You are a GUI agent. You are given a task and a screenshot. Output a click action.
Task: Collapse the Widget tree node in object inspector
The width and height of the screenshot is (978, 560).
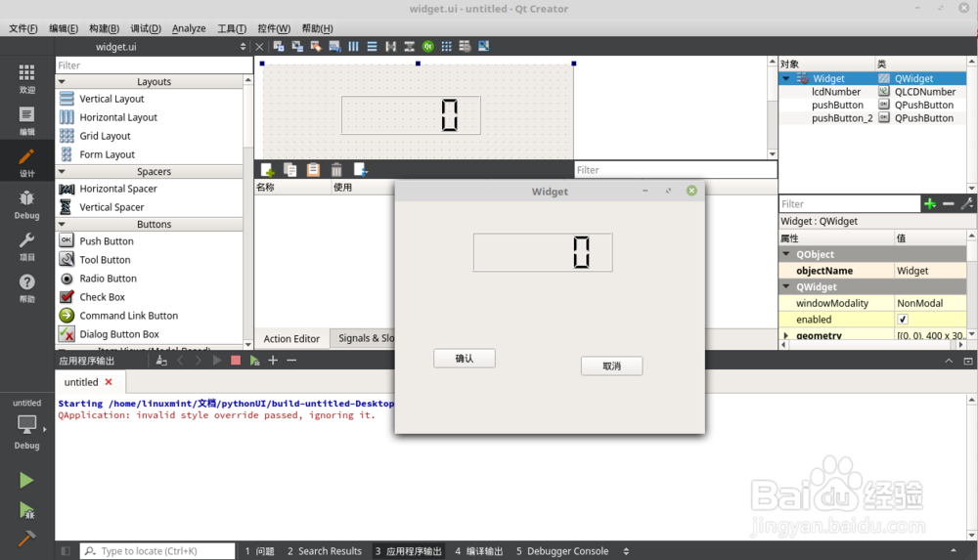pyautogui.click(x=786, y=78)
